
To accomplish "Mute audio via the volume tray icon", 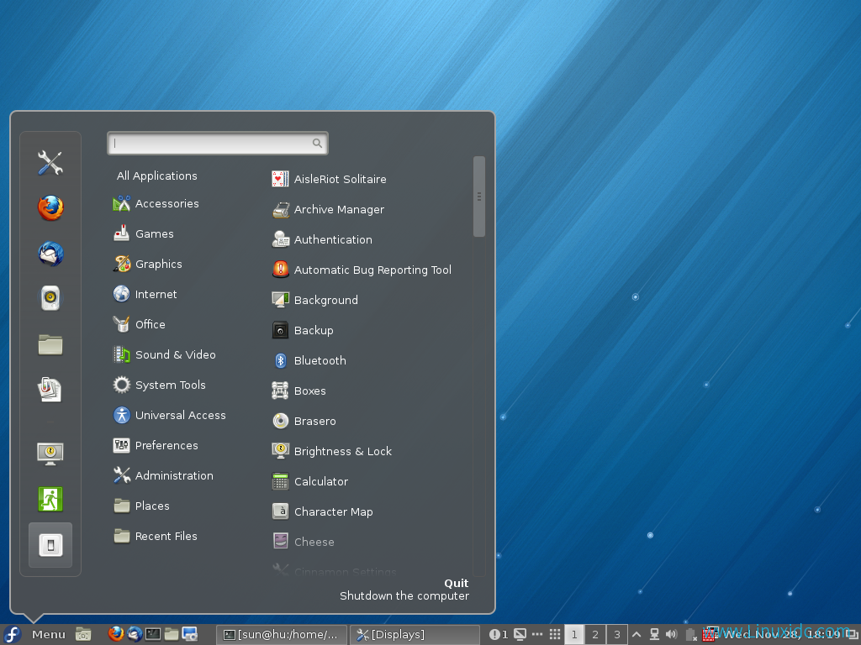I will (671, 634).
